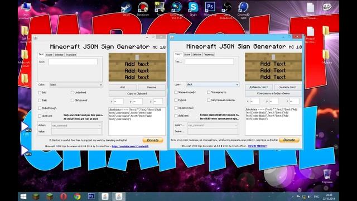Click the Java icon in the Russian window's title bar

tap(172, 37)
